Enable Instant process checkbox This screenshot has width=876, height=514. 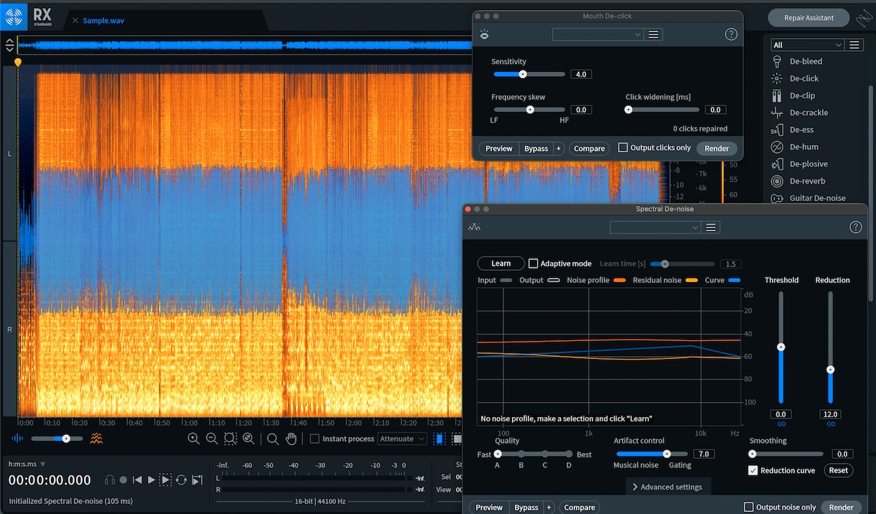314,439
